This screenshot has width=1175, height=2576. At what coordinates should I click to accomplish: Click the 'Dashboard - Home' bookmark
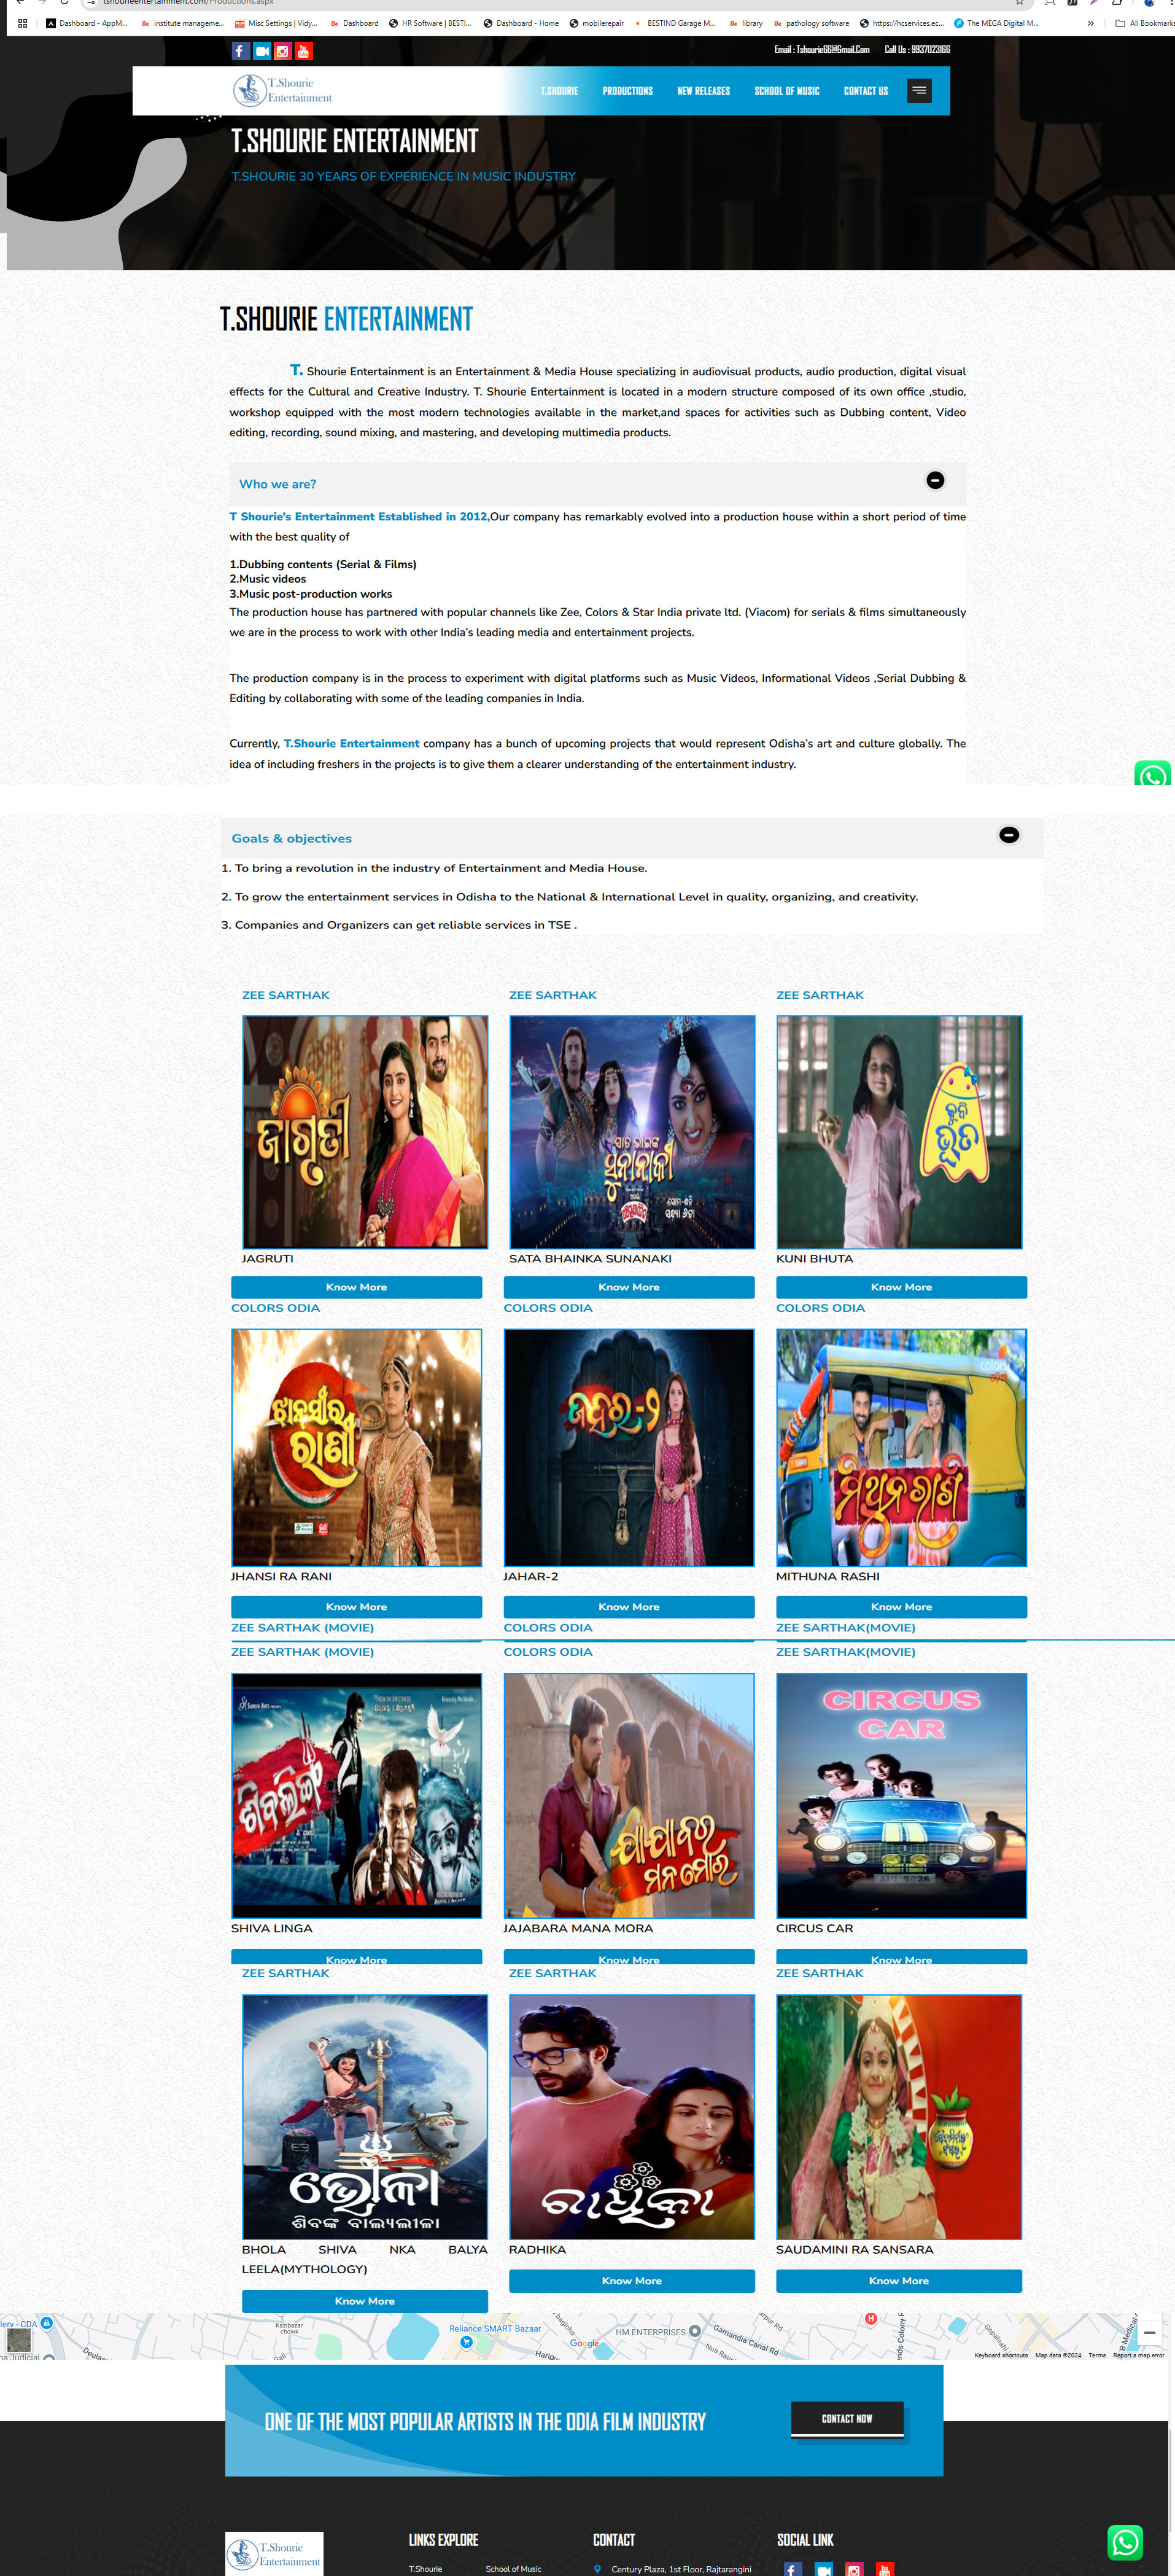tap(522, 23)
